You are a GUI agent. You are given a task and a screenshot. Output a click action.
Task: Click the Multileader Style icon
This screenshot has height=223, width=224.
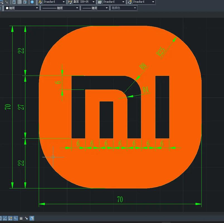point(130,2)
